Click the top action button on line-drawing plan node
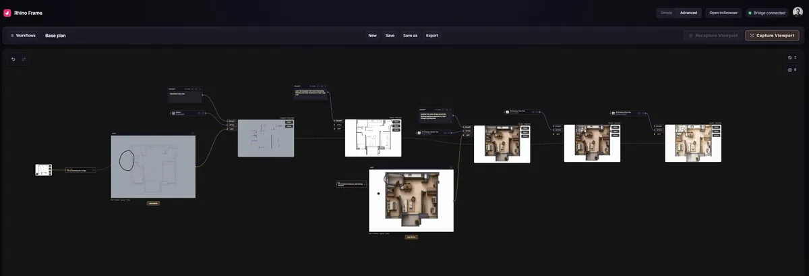This screenshot has width=809, height=276. click(x=396, y=121)
